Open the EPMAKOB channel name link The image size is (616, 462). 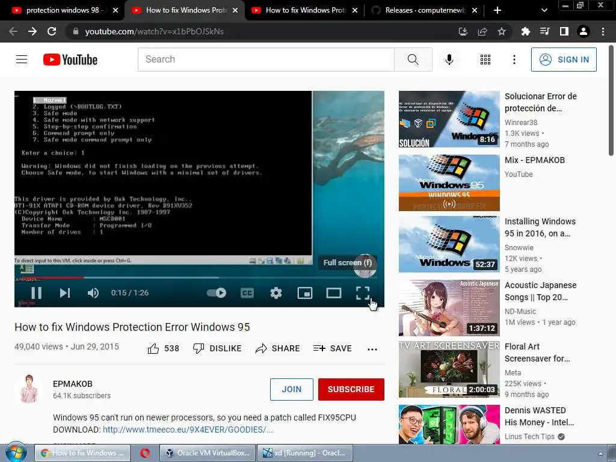click(73, 384)
